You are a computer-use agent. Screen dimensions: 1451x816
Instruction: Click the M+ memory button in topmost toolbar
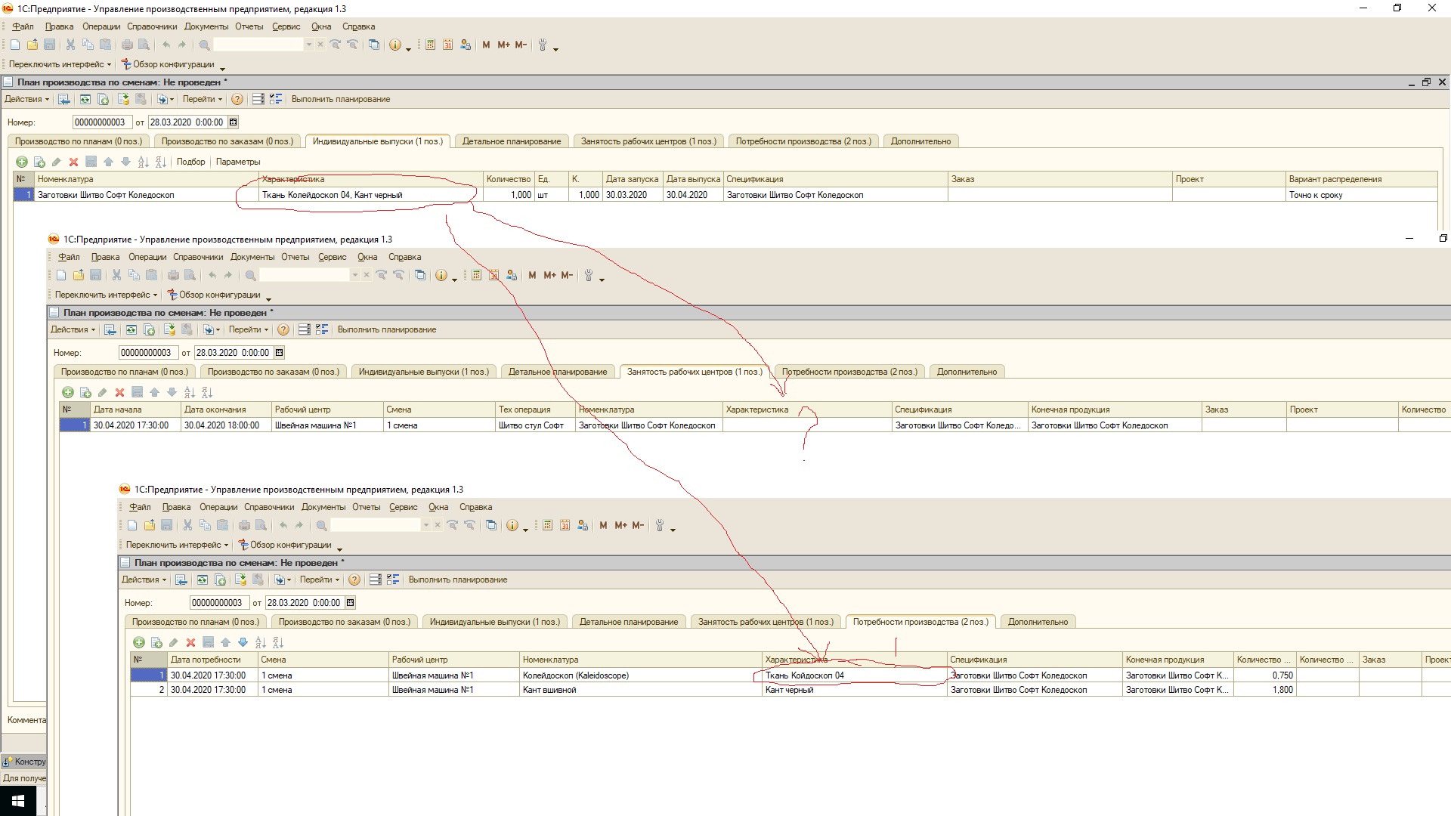pos(503,45)
